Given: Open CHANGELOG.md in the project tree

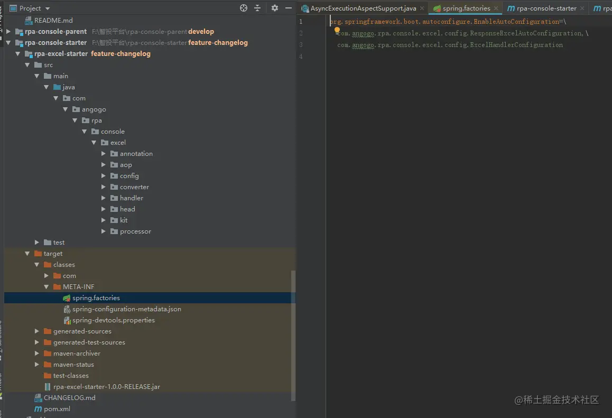Looking at the screenshot, I should point(65,398).
